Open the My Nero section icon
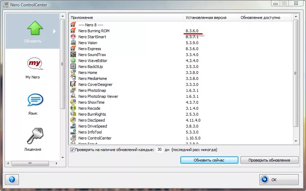The height and width of the screenshot is (191, 306). pos(35,64)
